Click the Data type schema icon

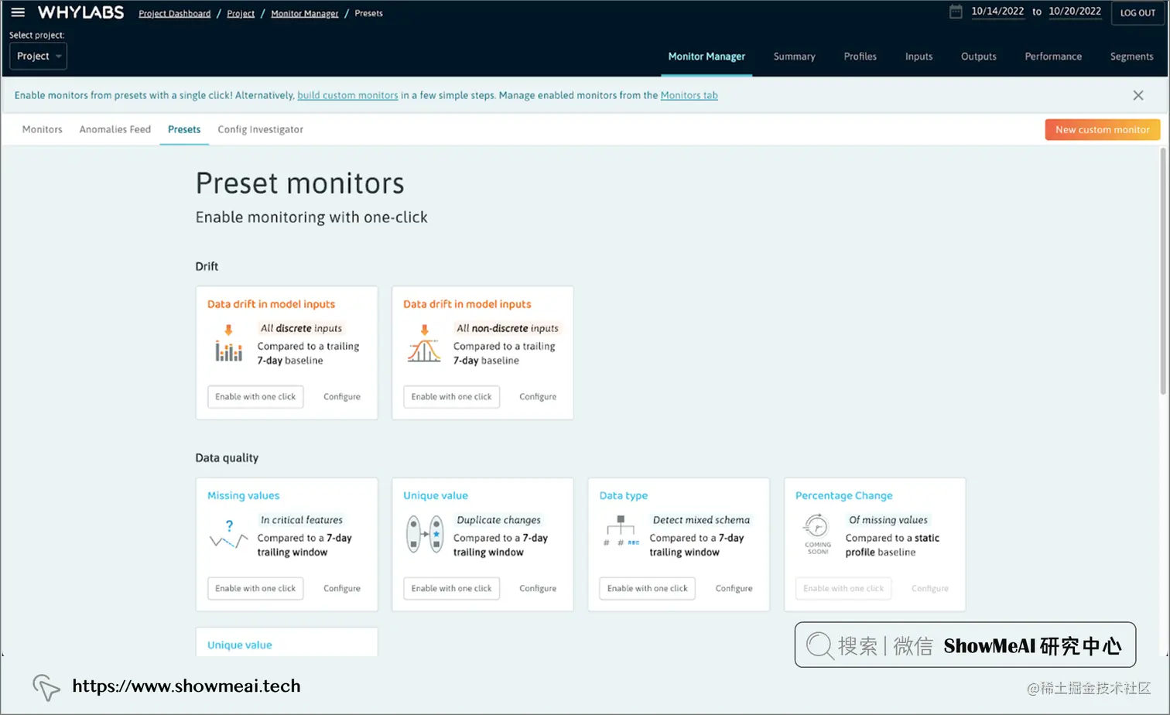click(621, 531)
